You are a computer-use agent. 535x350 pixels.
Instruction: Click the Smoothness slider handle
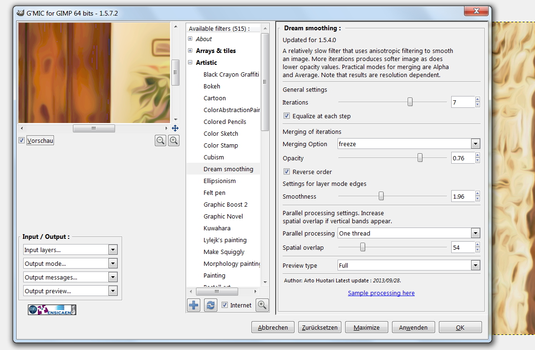point(381,196)
